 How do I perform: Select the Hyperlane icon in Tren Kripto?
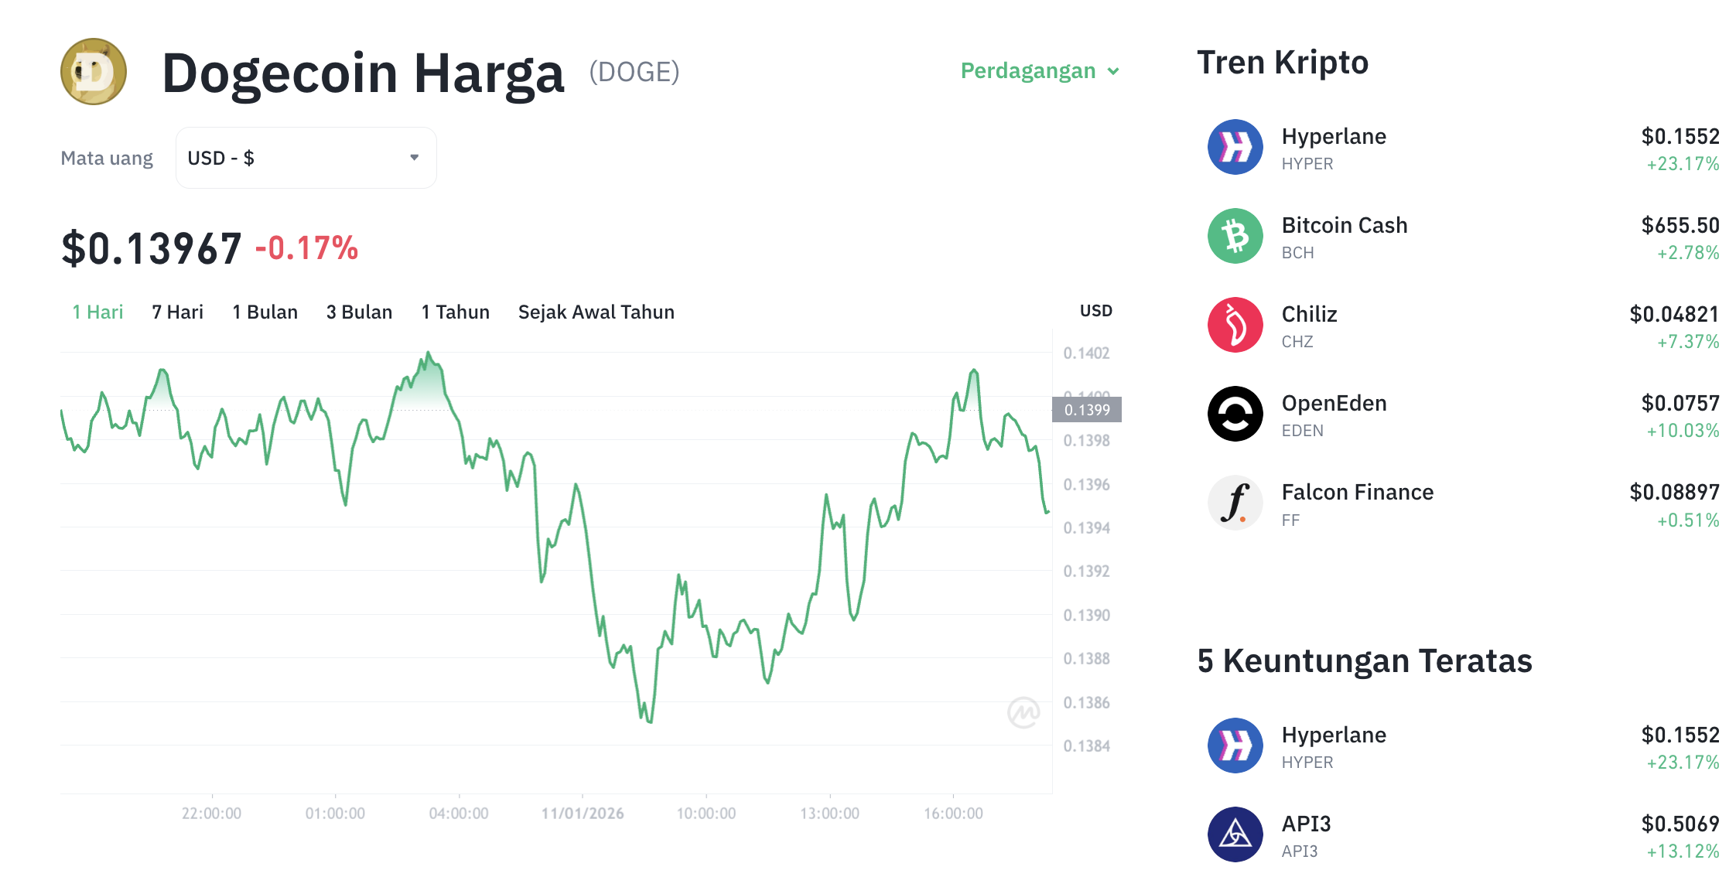click(1235, 147)
